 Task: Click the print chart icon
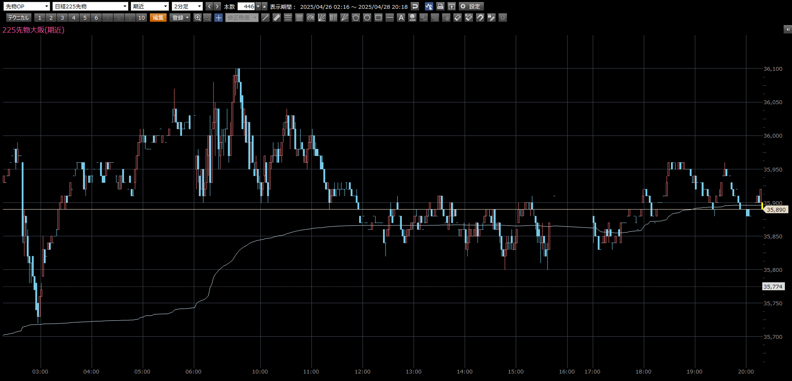(440, 6)
